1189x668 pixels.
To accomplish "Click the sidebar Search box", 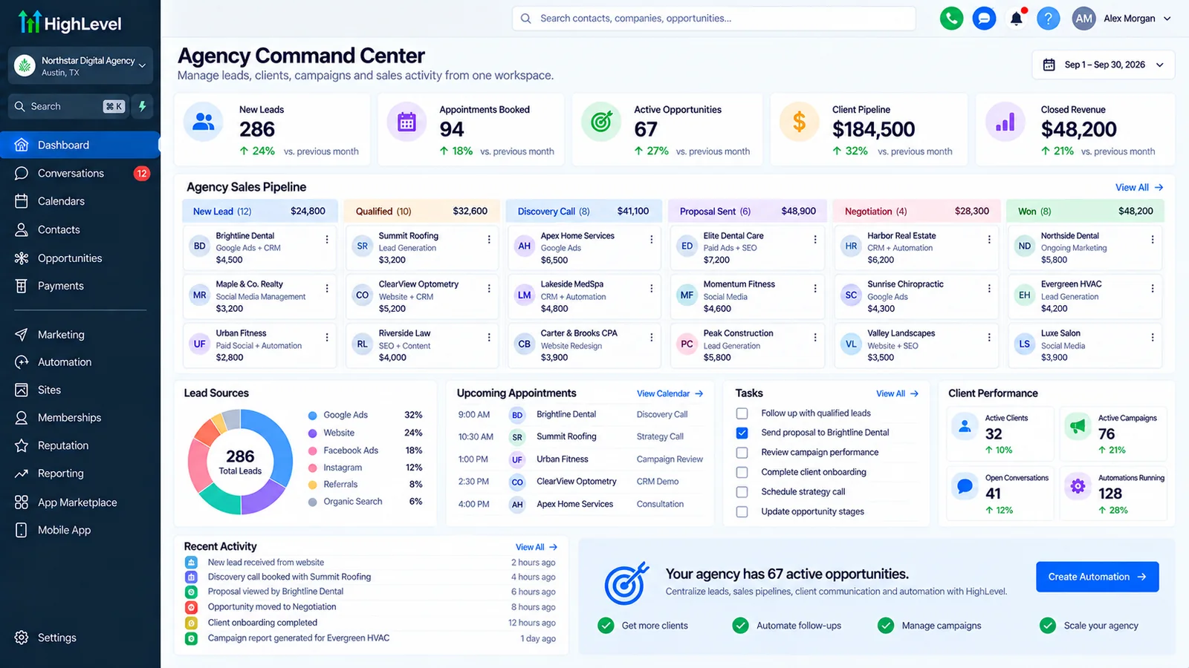I will [69, 106].
